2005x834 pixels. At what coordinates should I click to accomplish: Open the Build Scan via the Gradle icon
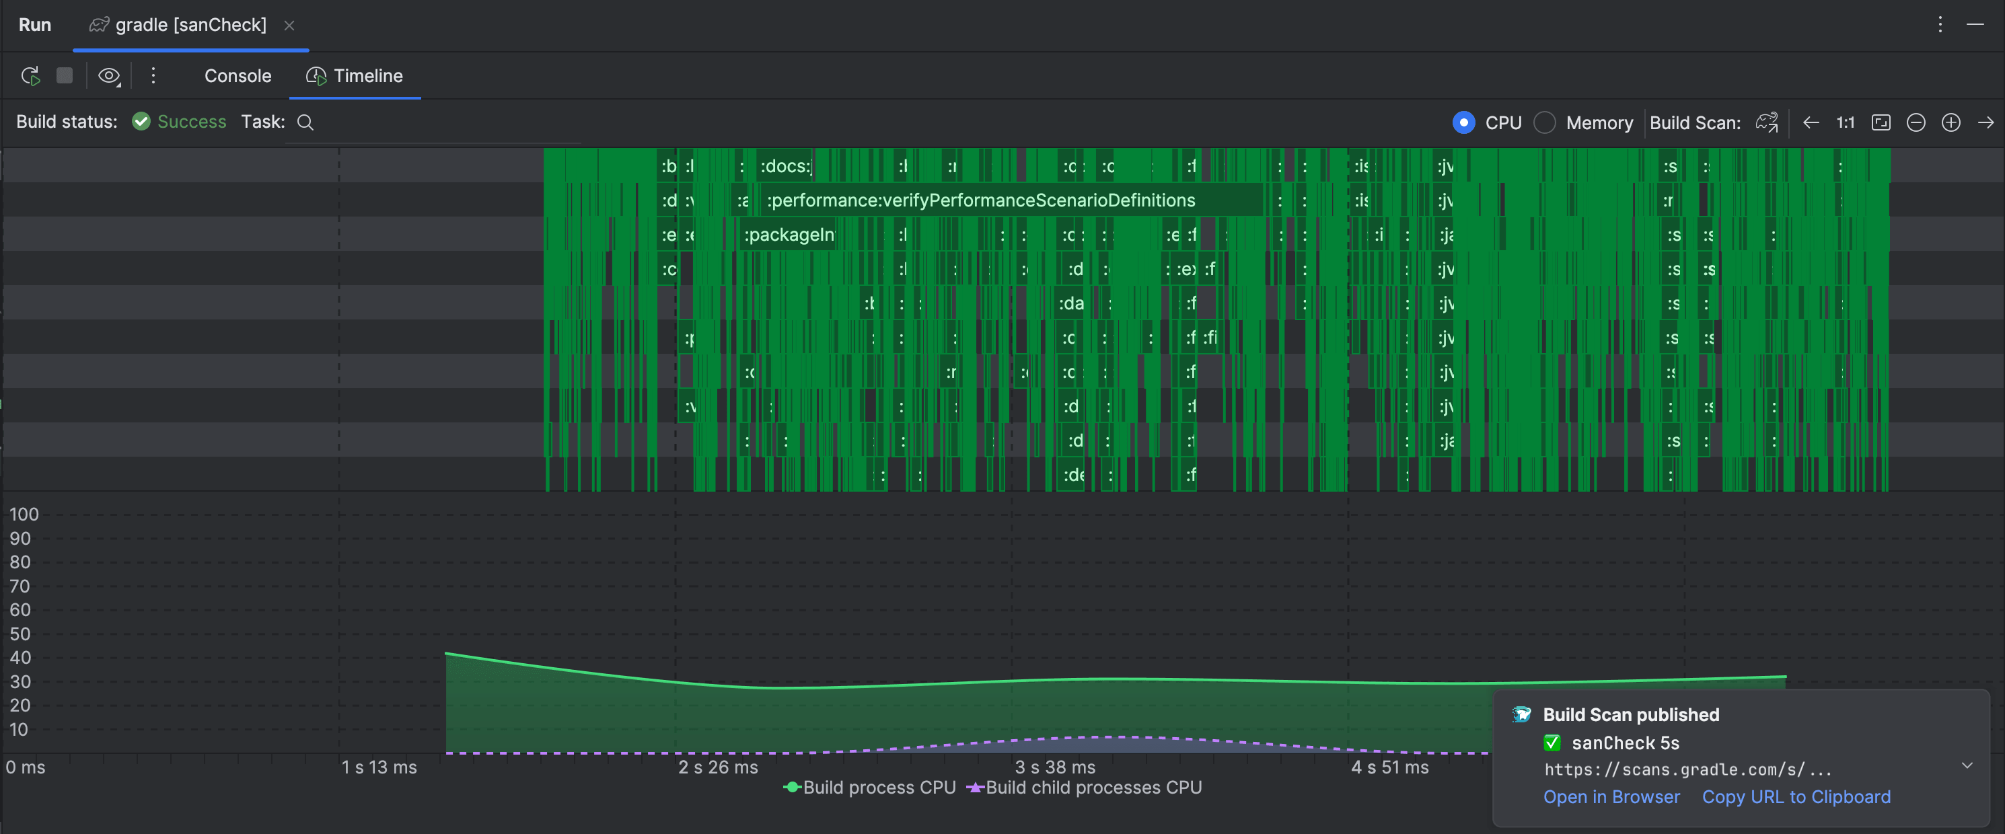[x=1767, y=122]
